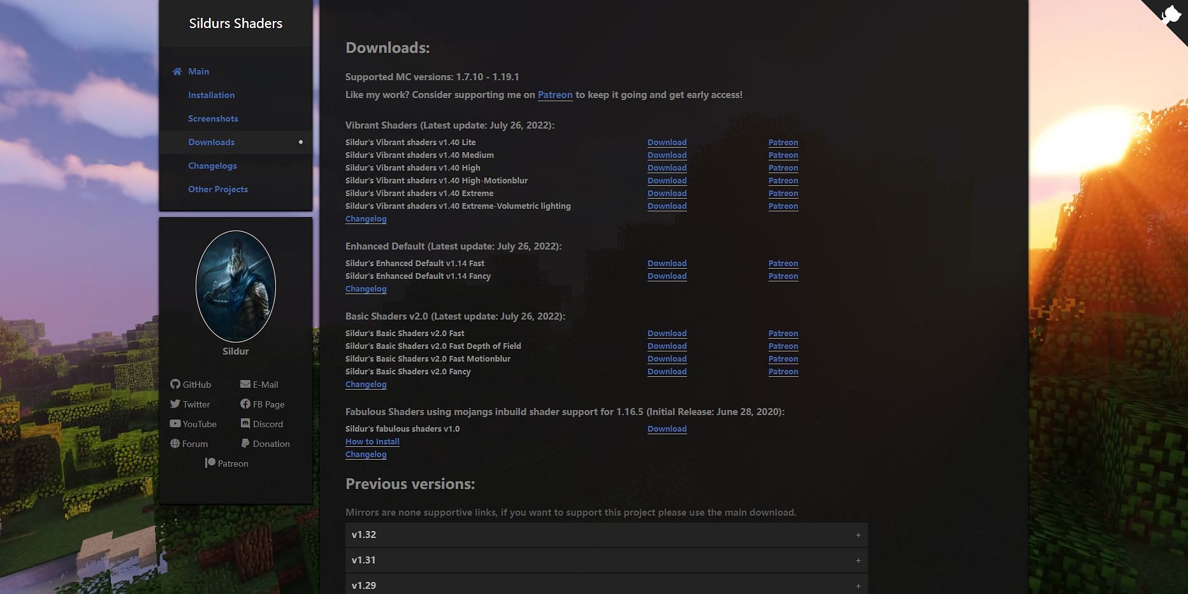The width and height of the screenshot is (1188, 594).
Task: Open the GitHub icon under Sildur's profile
Action: tap(175, 384)
